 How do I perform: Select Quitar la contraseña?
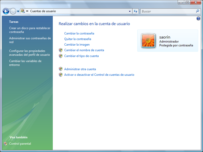pyautogui.click(x=77, y=39)
